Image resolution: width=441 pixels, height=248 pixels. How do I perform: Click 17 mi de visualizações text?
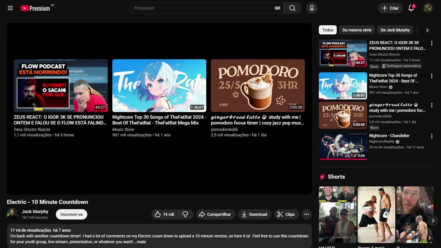pyautogui.click(x=31, y=230)
